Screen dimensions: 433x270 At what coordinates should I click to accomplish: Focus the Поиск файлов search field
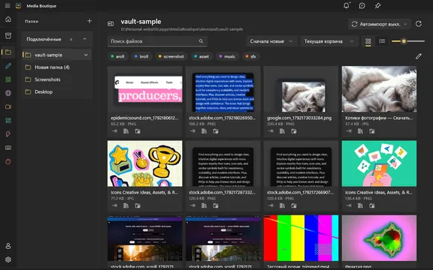tap(157, 41)
